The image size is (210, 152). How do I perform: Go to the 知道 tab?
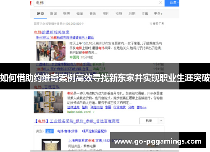(x=79, y=13)
